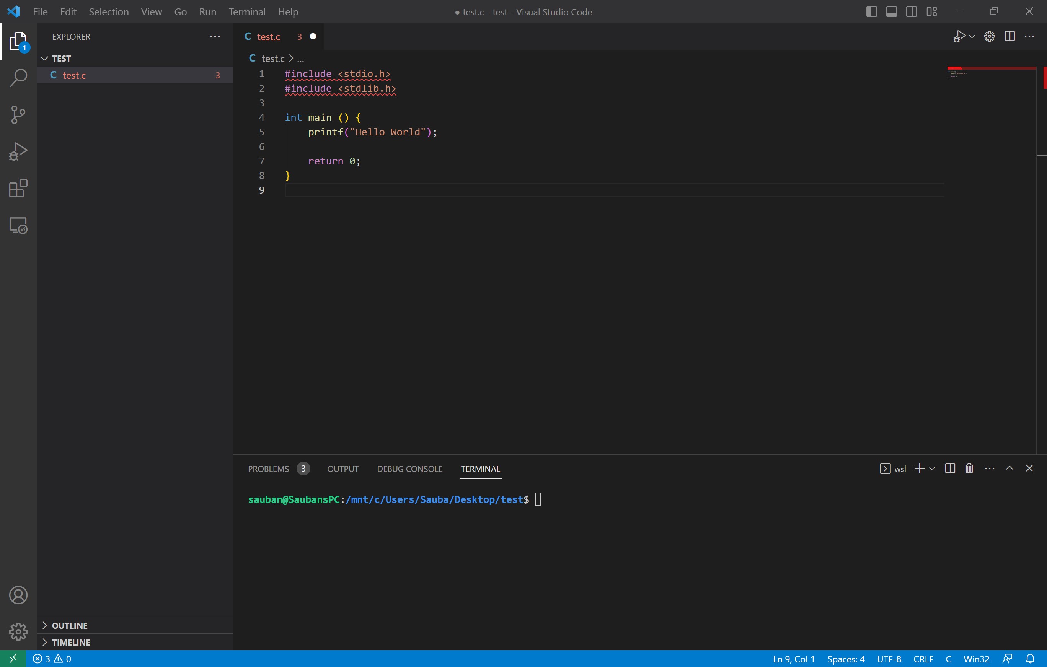Open the Manage gear in activity bar

tap(18, 632)
